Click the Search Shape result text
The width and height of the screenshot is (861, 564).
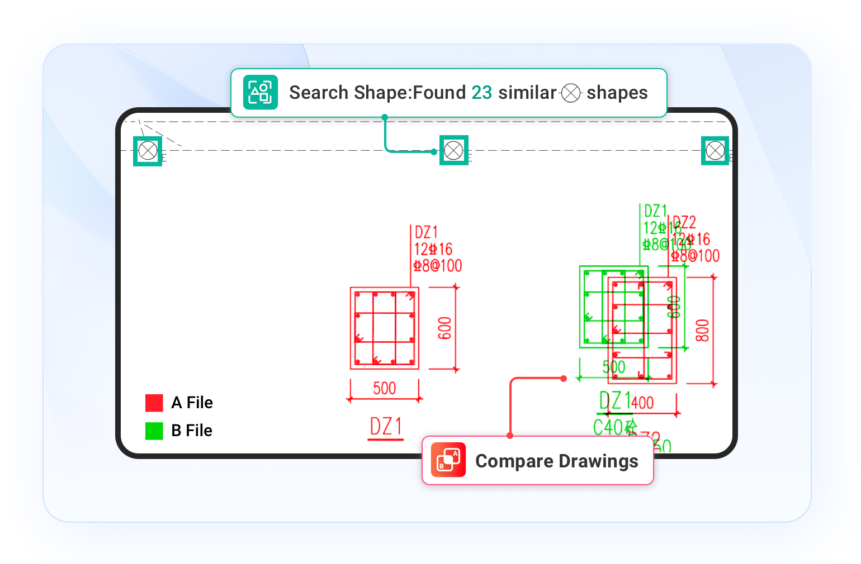pos(469,93)
